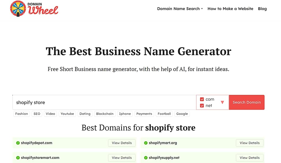The height and width of the screenshot is (163, 281).
Task: Click the shopify store search input field
Action: point(104,102)
